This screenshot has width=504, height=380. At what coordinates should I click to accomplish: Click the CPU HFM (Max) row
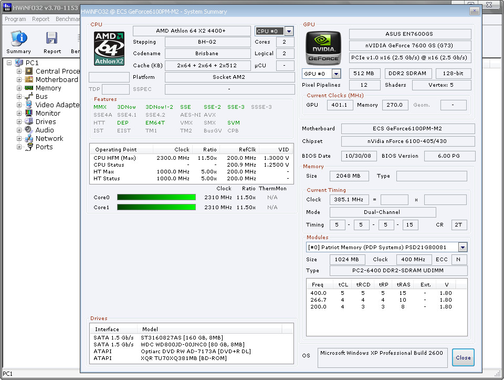coord(192,158)
